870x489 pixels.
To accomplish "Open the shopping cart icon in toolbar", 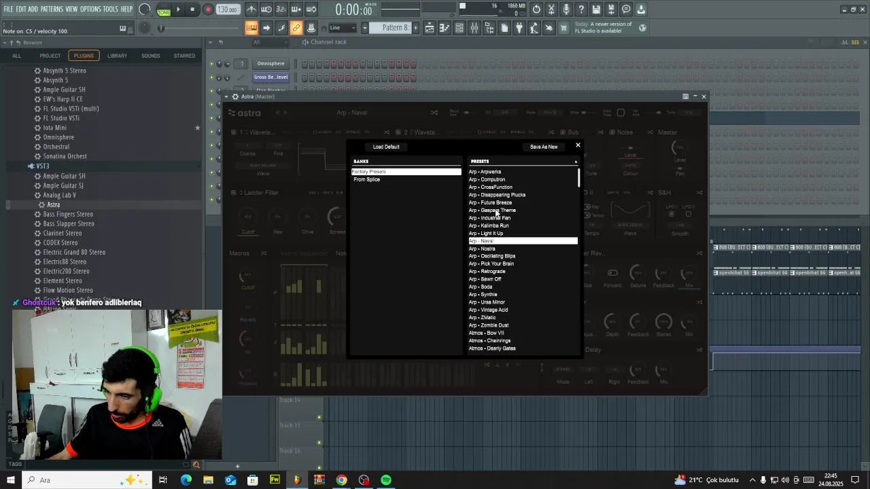I will tap(563, 28).
